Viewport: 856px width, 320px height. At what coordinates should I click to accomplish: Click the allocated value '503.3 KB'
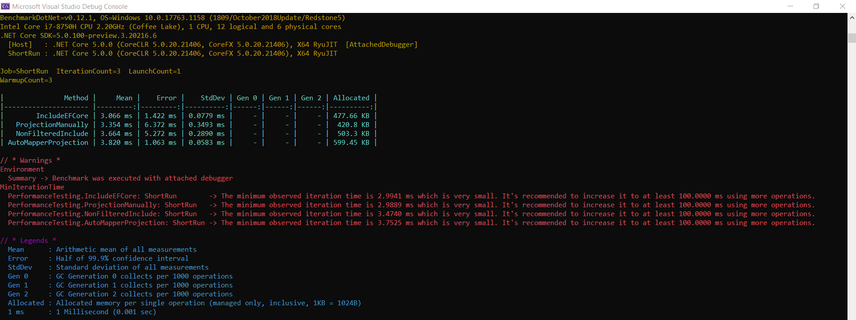click(x=353, y=134)
